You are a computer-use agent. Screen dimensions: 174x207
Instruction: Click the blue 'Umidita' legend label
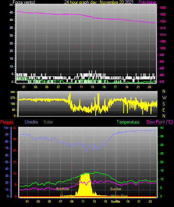tap(31, 122)
